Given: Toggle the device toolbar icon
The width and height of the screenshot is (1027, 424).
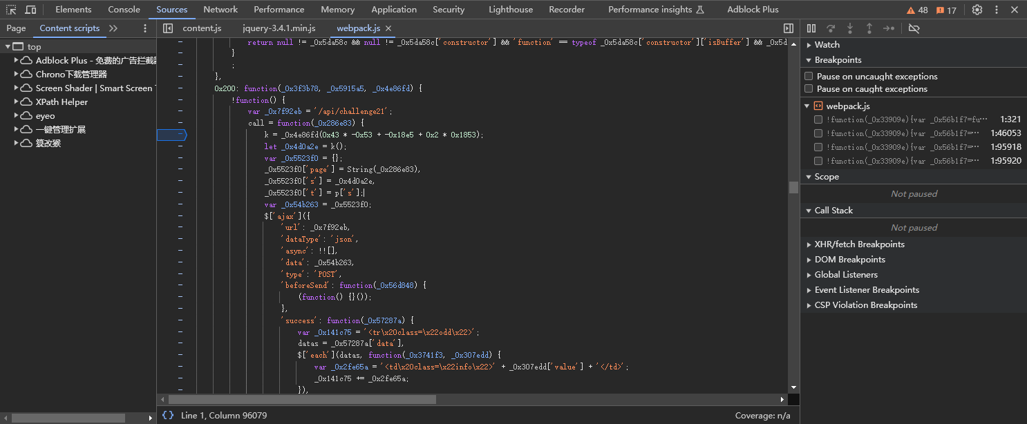Looking at the screenshot, I should point(30,10).
